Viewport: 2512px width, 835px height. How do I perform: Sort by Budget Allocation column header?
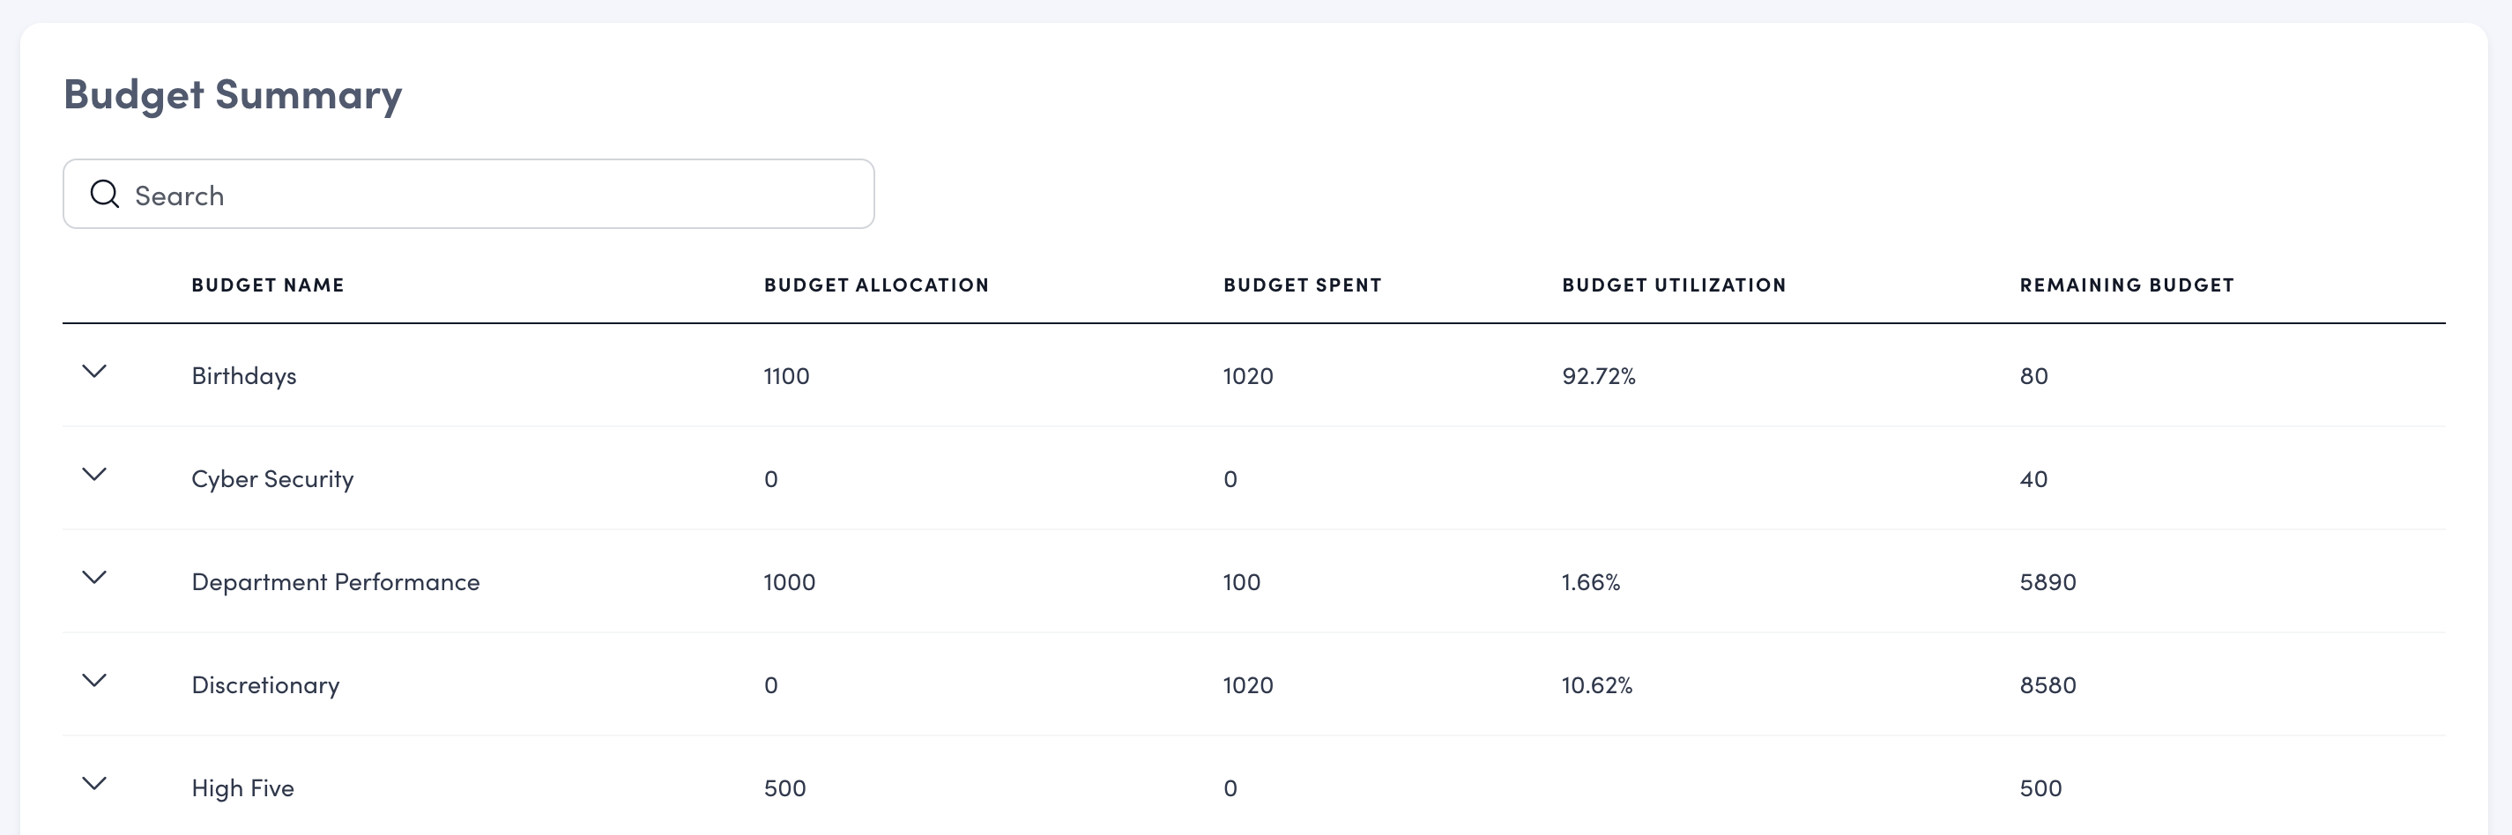(876, 285)
